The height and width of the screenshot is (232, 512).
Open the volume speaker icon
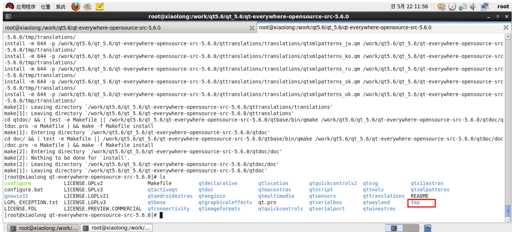coord(473,6)
